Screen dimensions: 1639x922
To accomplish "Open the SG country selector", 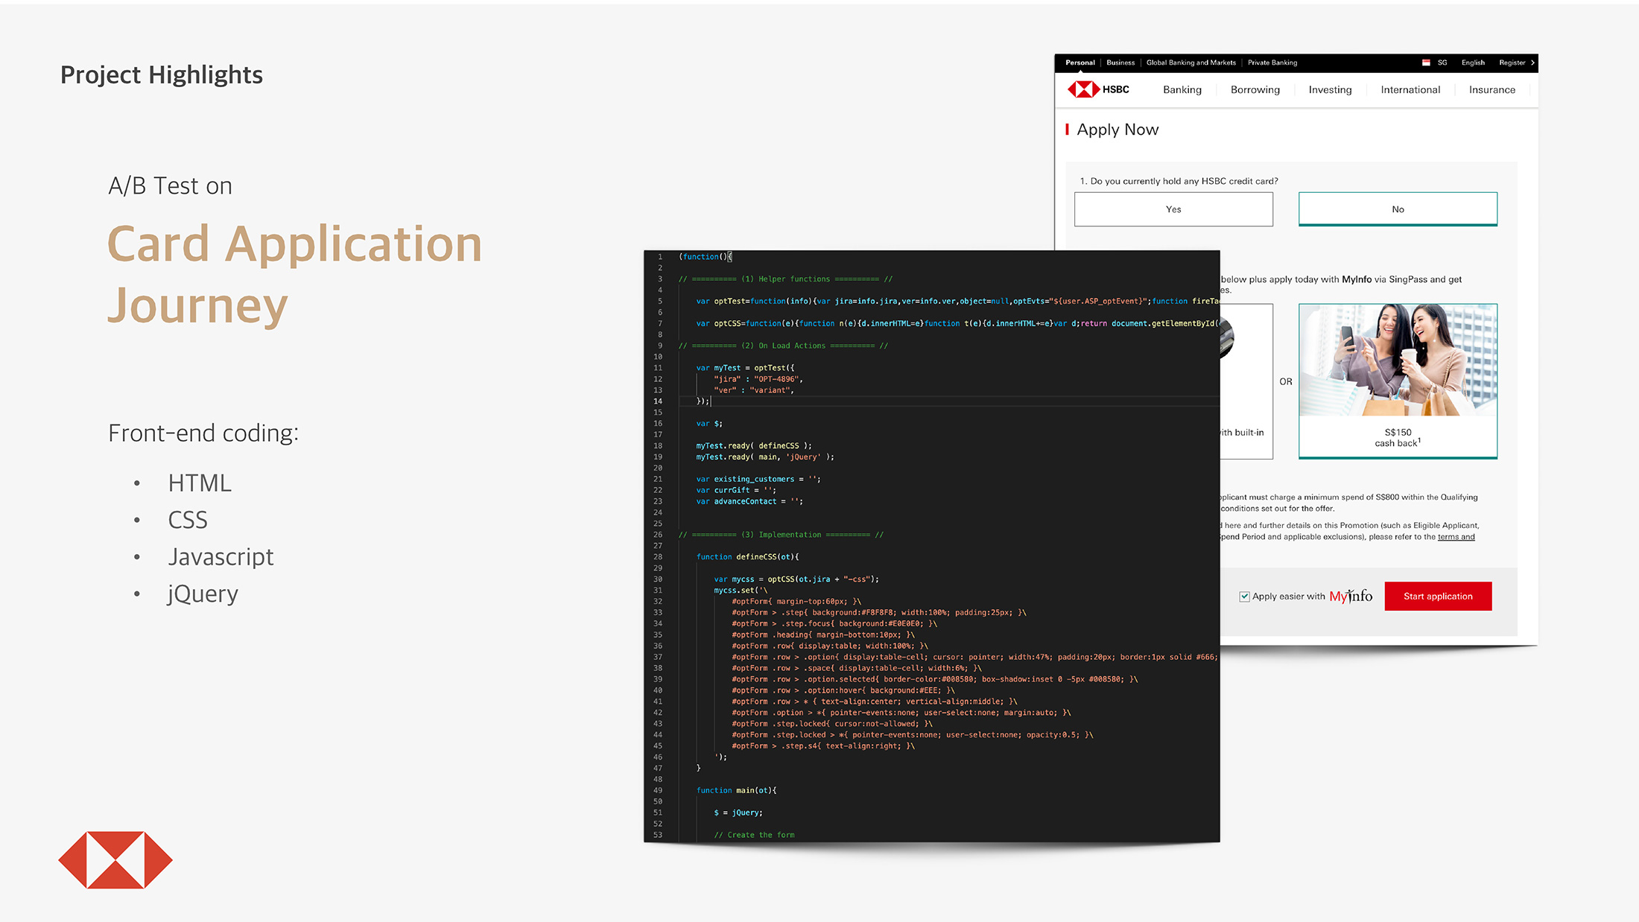I will pos(1442,63).
